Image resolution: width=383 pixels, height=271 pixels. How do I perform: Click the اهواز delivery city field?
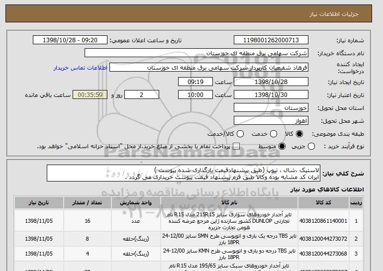tap(271, 120)
